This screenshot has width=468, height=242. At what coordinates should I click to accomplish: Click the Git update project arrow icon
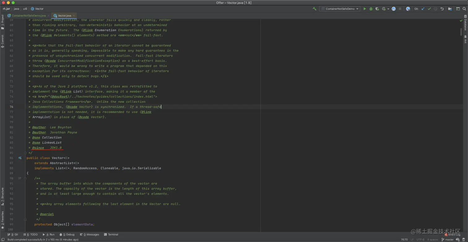pyautogui.click(x=423, y=9)
